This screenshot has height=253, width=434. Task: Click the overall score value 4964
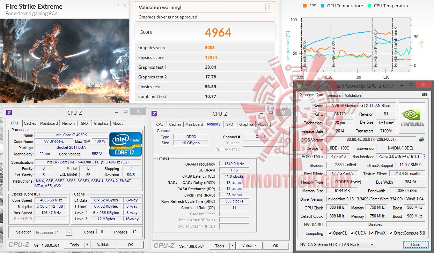[218, 32]
